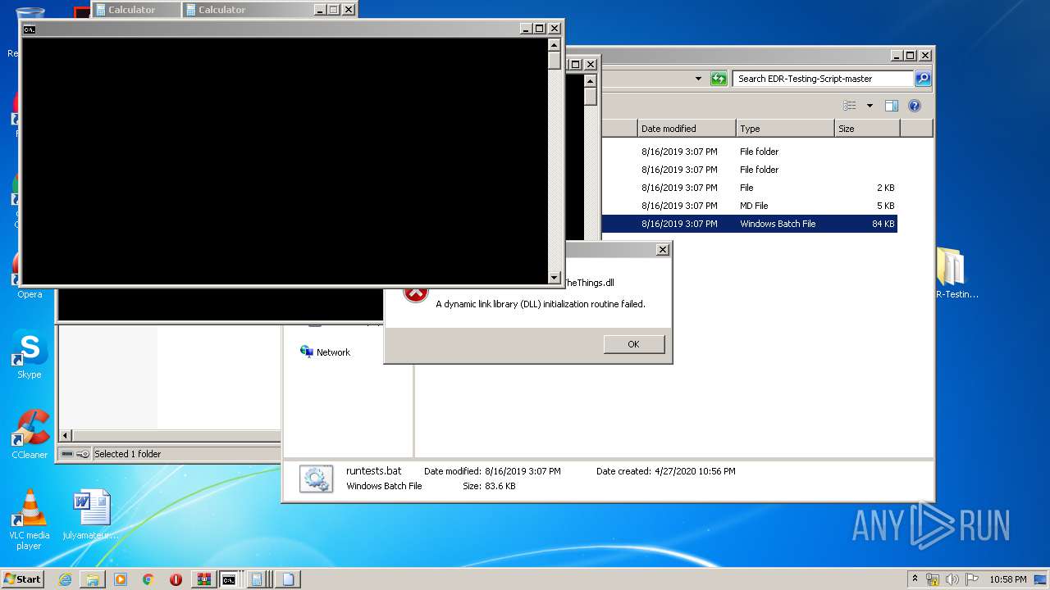Open Action Center flag tray icon
The image size is (1050, 590).
point(972,579)
